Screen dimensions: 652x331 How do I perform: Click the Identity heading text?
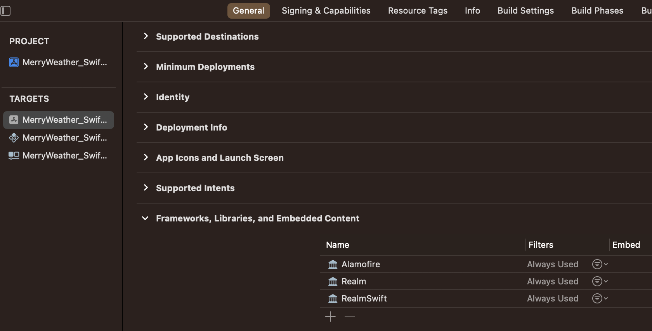click(x=173, y=97)
